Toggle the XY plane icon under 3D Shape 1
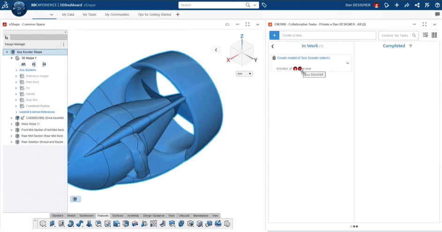Image resolution: width=442 pixels, height=232 pixels. point(23,64)
